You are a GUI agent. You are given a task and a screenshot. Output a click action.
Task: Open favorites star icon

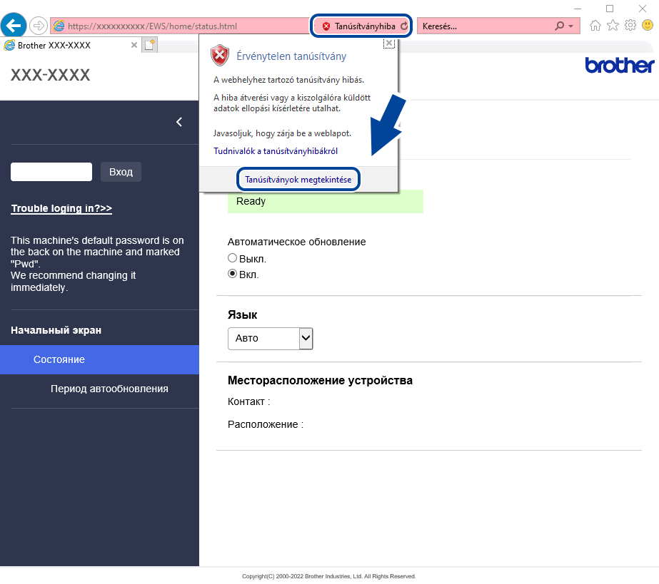[x=613, y=26]
